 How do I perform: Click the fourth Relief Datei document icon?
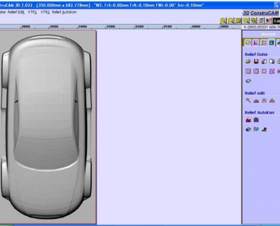pos(272,62)
